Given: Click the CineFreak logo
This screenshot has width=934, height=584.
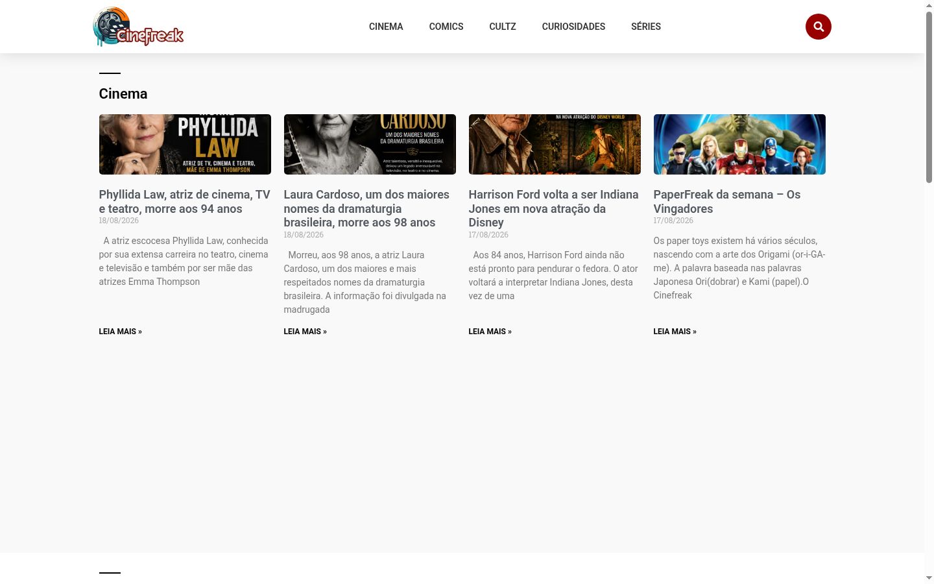Looking at the screenshot, I should pos(138,27).
